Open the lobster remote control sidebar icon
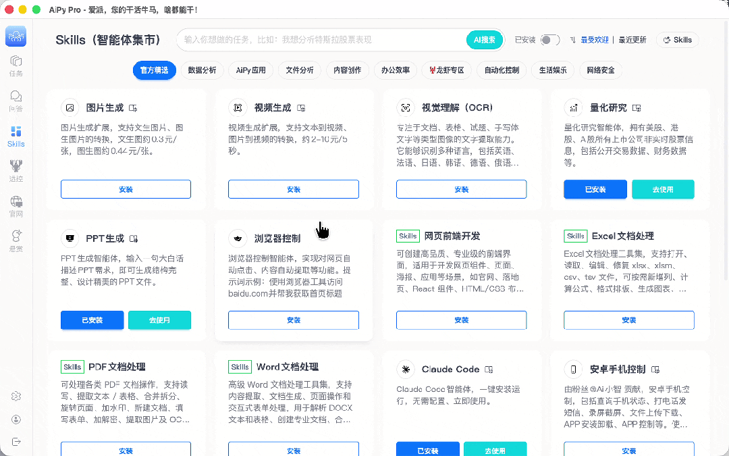The height and width of the screenshot is (456, 729). 16,171
